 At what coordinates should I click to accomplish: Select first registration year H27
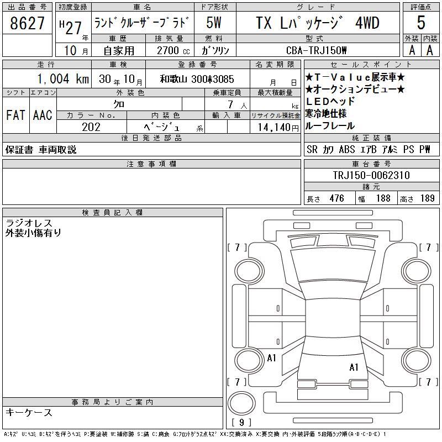pos(71,28)
